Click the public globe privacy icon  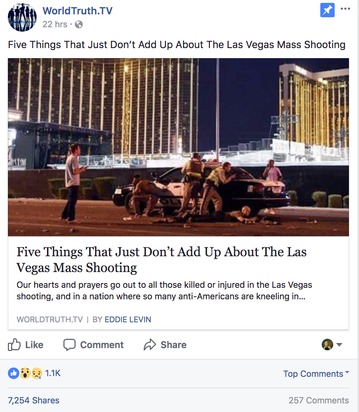(79, 24)
